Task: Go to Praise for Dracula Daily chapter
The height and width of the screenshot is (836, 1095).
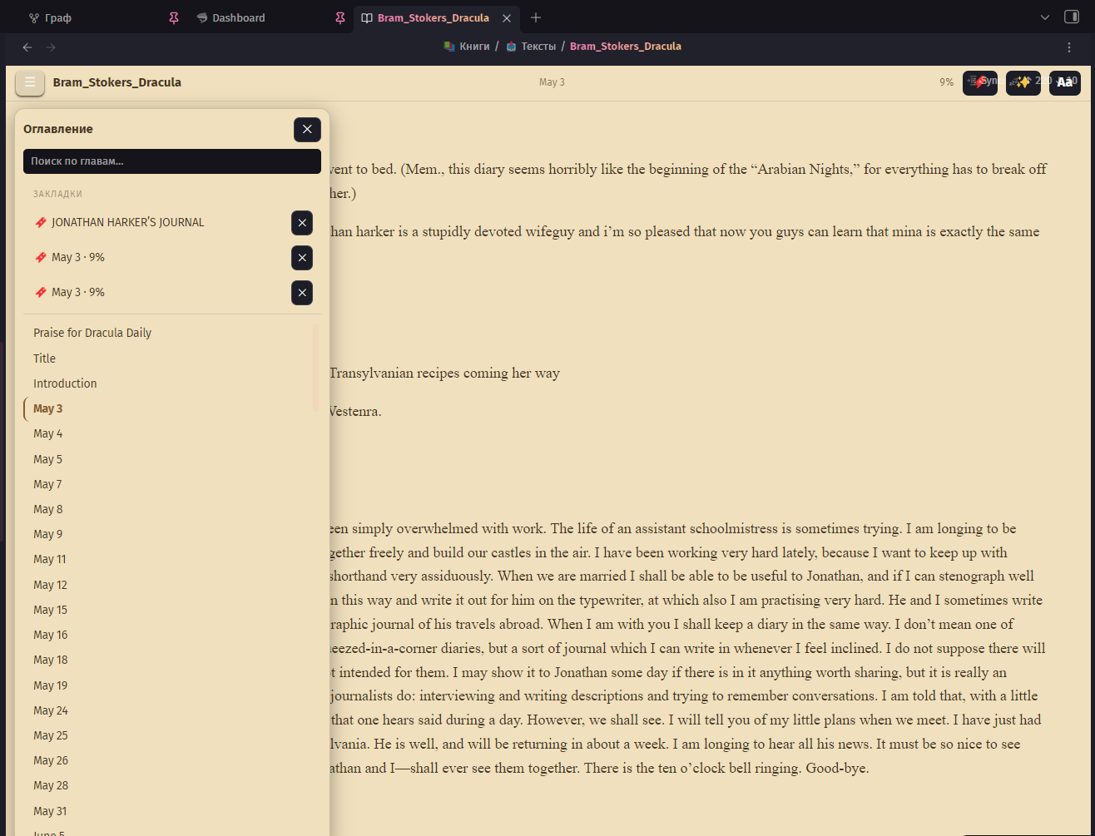Action: (x=92, y=333)
